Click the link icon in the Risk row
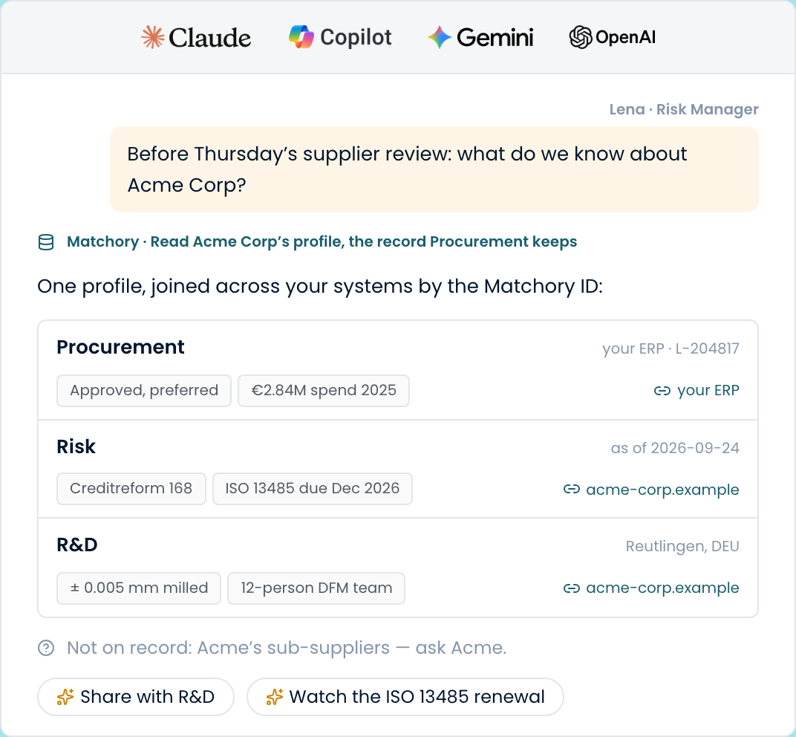 (572, 489)
